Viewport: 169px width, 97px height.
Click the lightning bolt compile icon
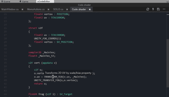[153, 9]
